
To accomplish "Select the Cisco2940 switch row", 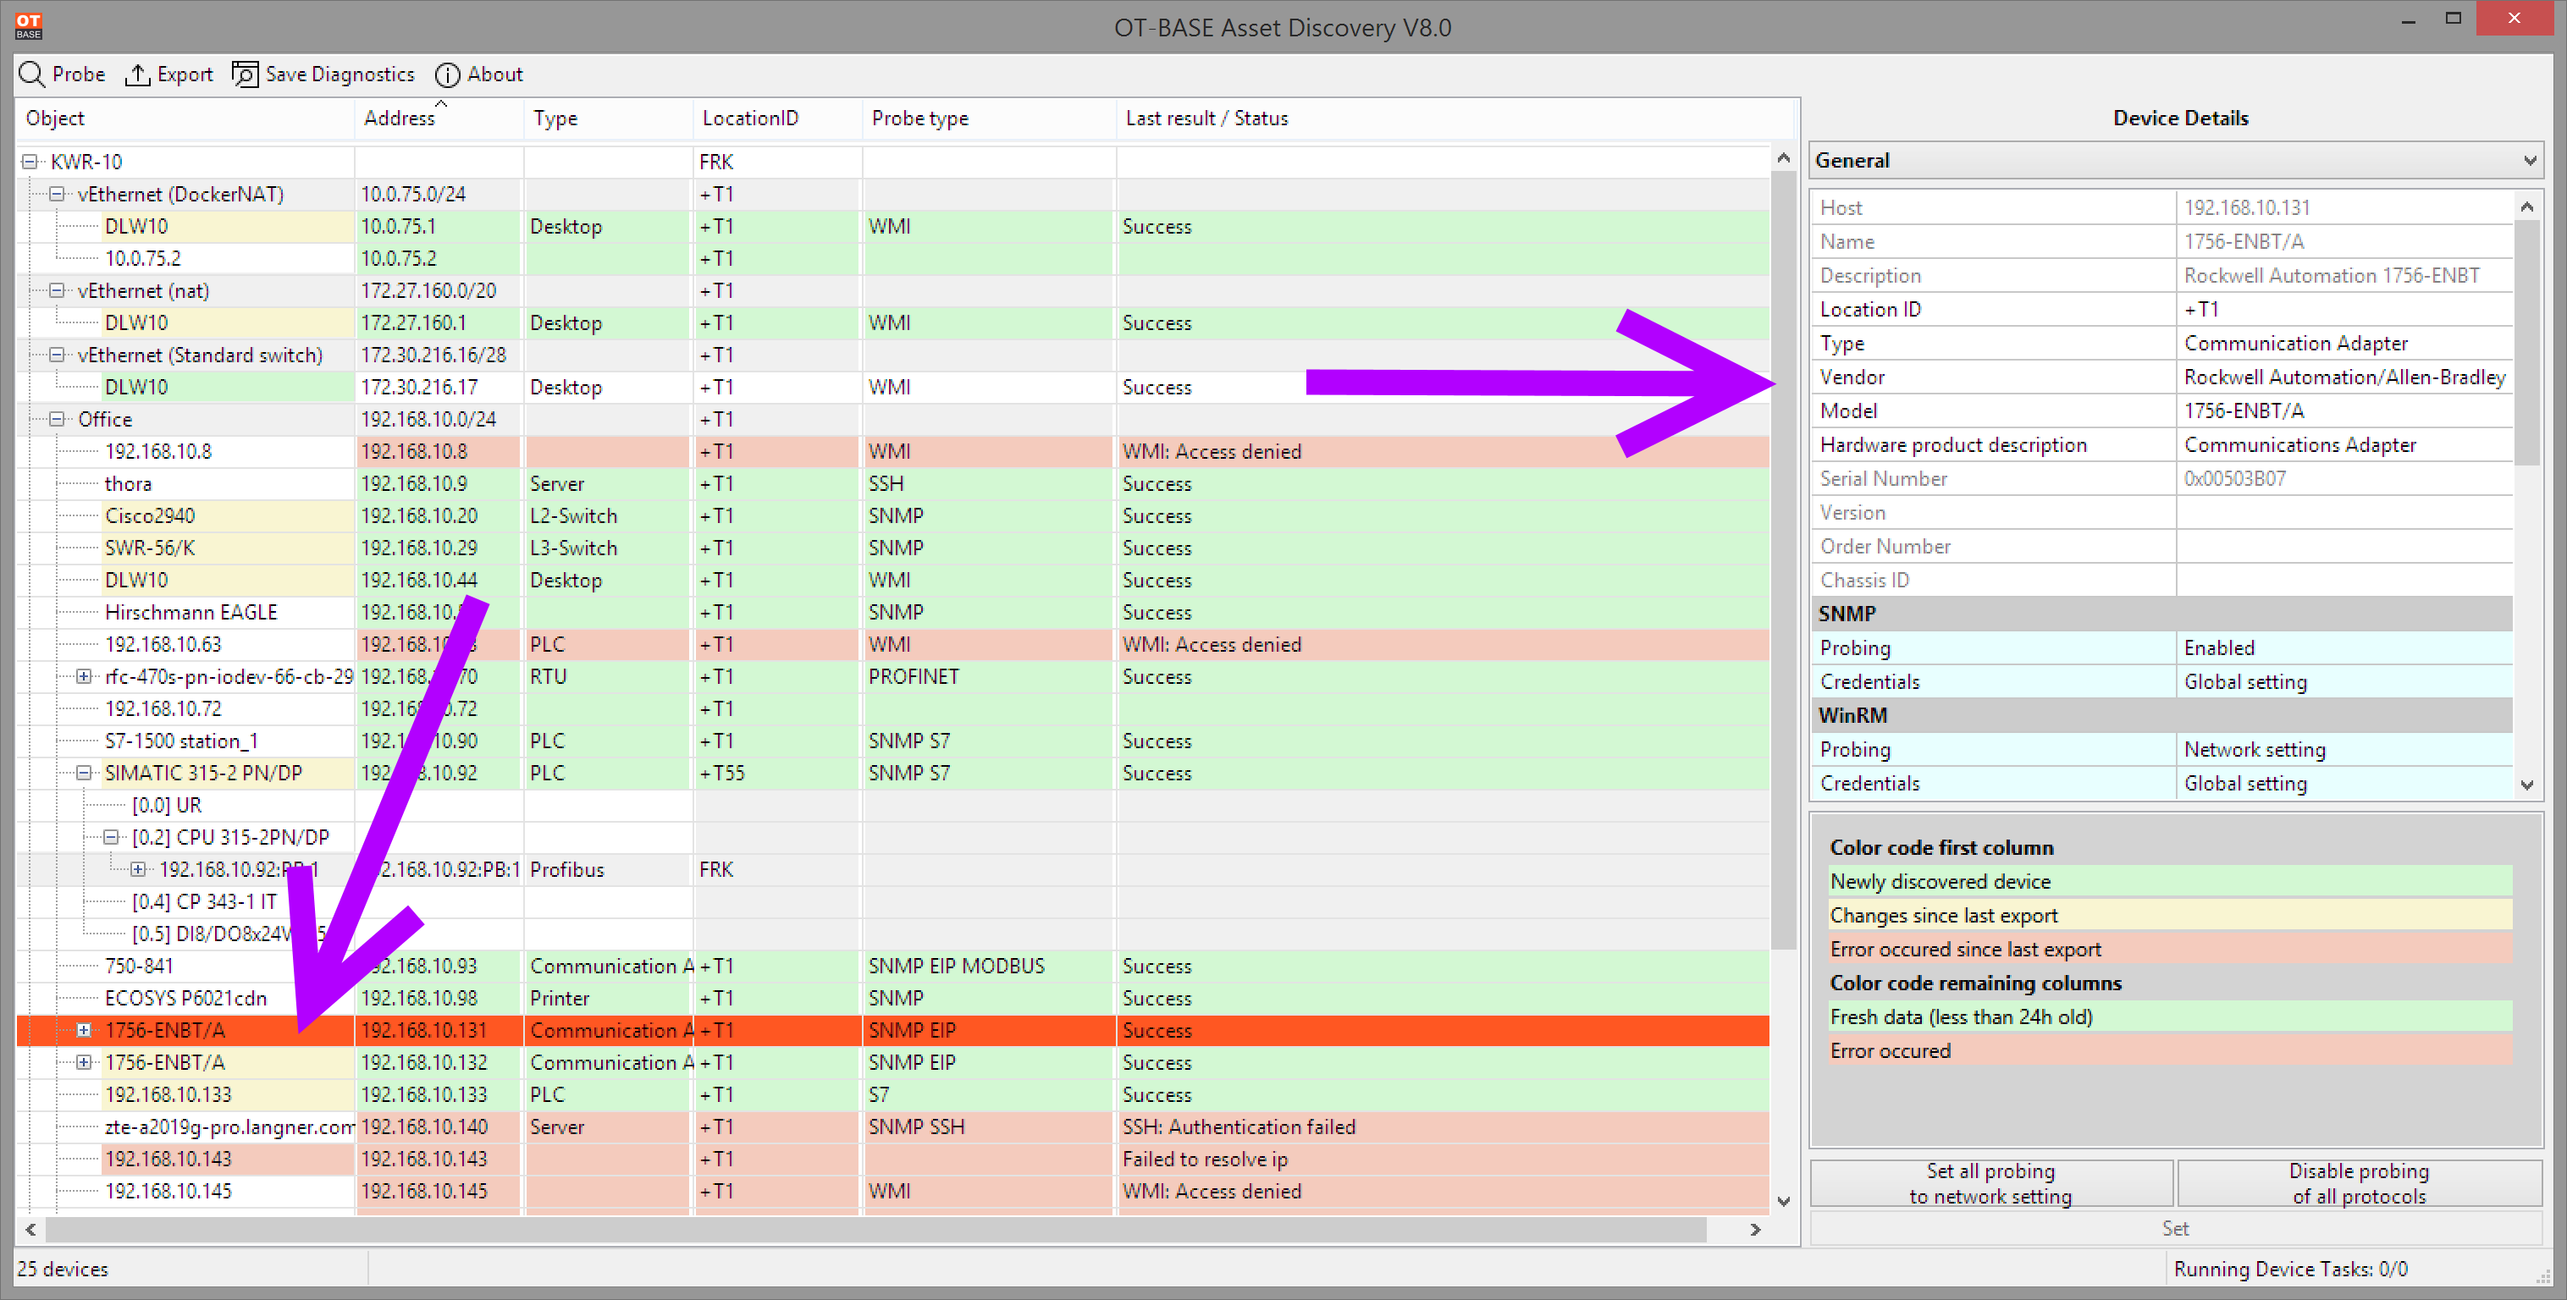I will pyautogui.click(x=893, y=516).
